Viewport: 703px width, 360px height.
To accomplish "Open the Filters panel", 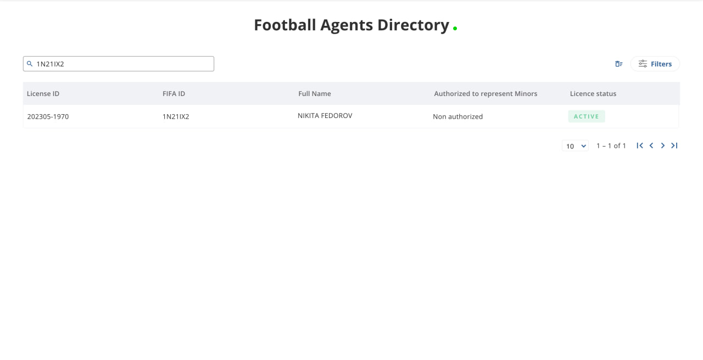I will point(655,64).
